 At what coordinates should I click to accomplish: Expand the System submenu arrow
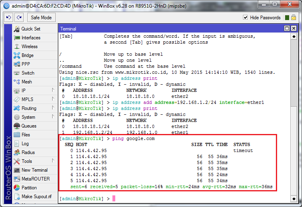point(53,117)
